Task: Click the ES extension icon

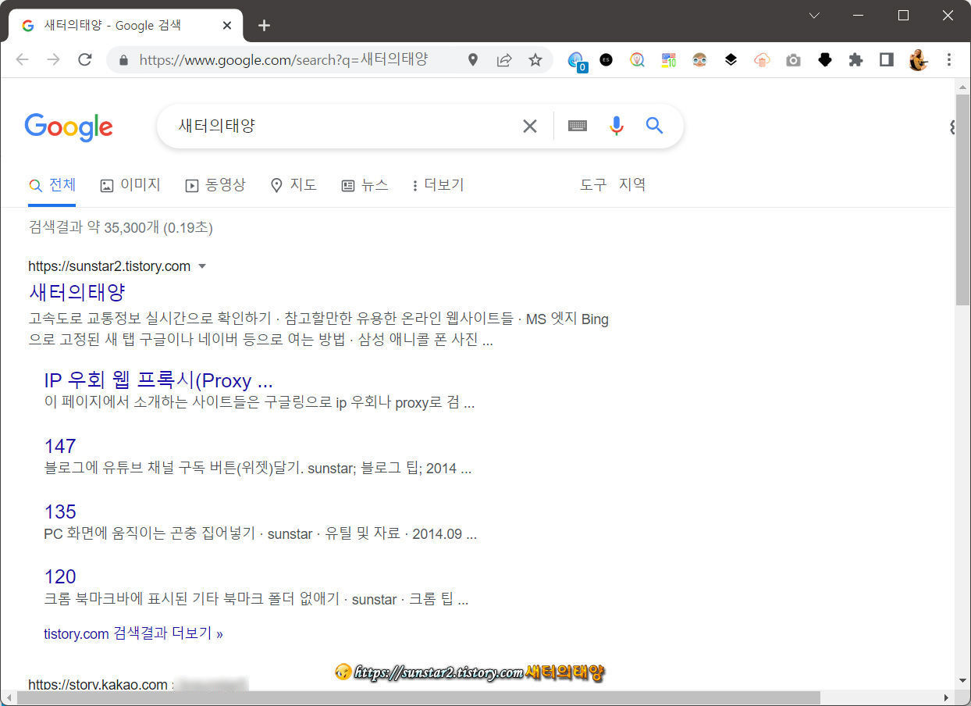Action: 606,59
